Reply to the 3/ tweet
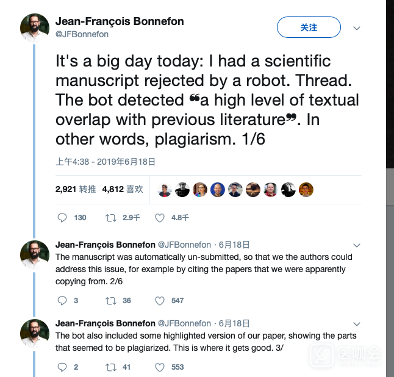The image size is (394, 377). pos(62,367)
